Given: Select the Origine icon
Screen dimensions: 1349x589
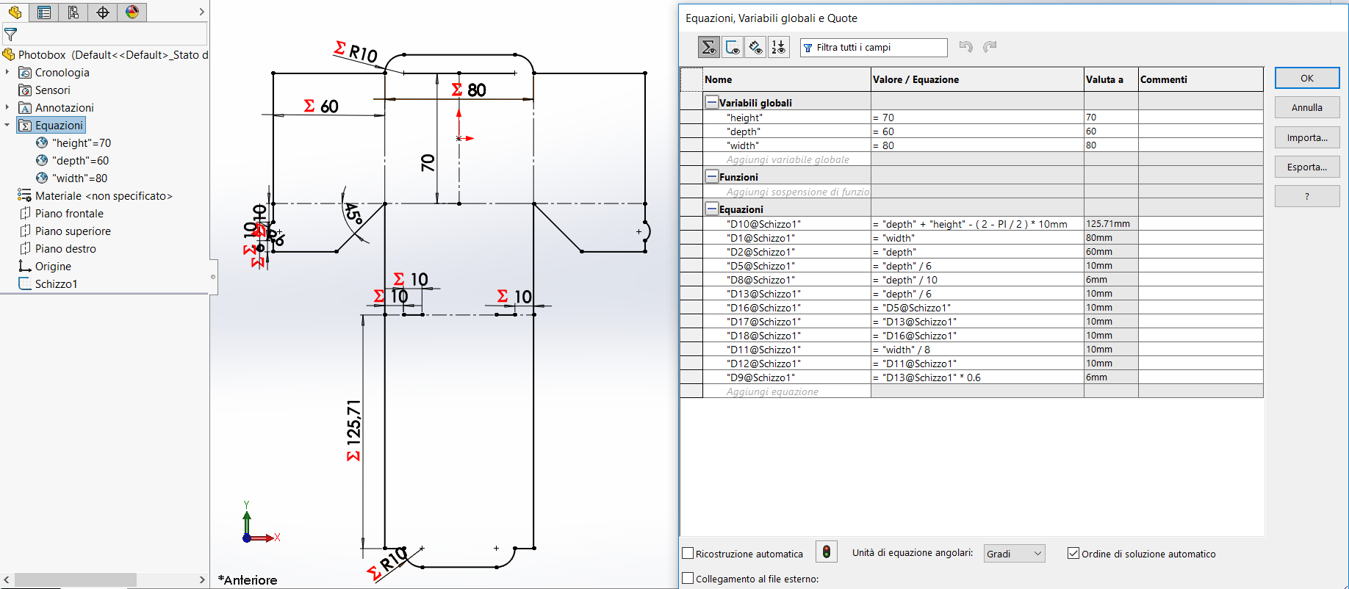Looking at the screenshot, I should click(25, 266).
